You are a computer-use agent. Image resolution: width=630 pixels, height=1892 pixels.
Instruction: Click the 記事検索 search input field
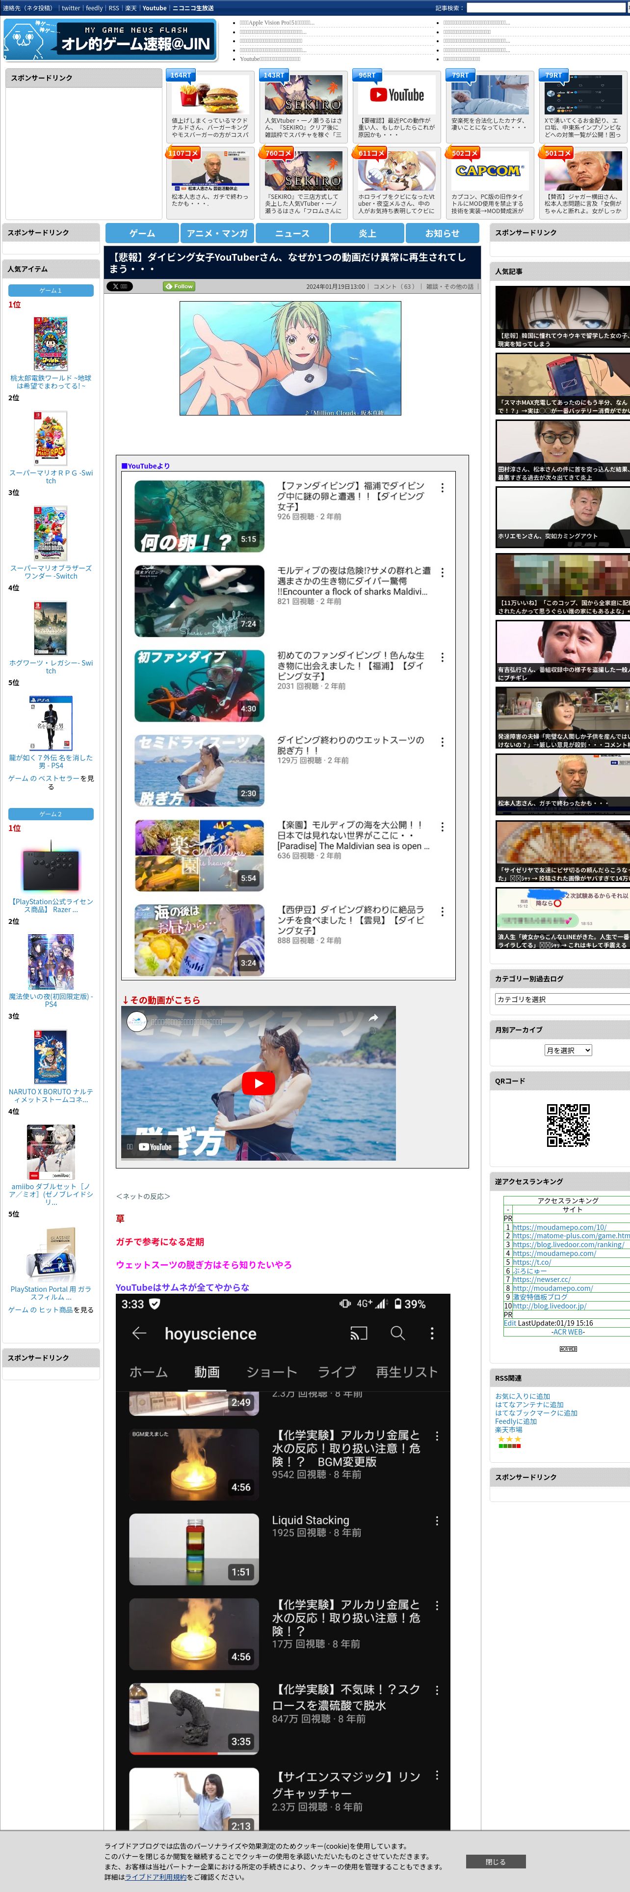547,7
